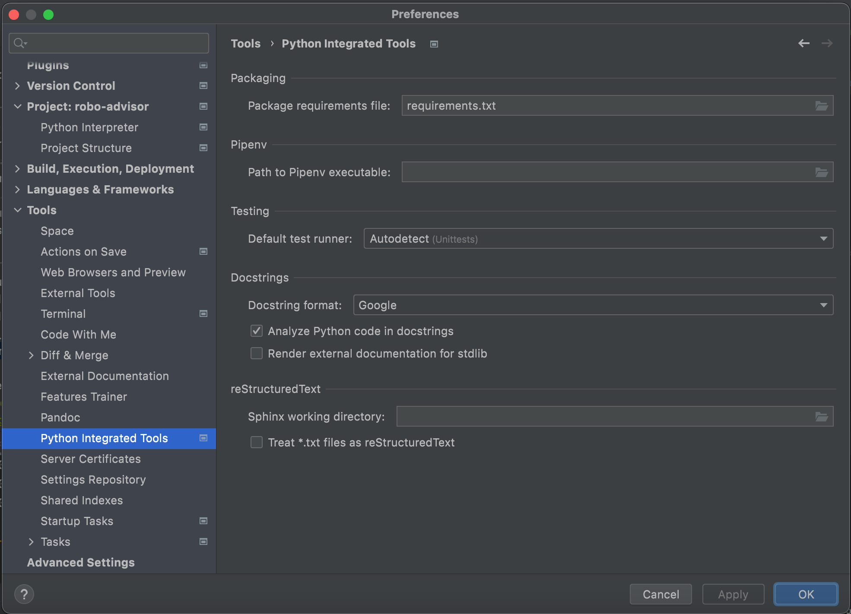Screen dimensions: 851x614
Task: Enable Render external documentation for stdlib
Action: click(x=257, y=354)
